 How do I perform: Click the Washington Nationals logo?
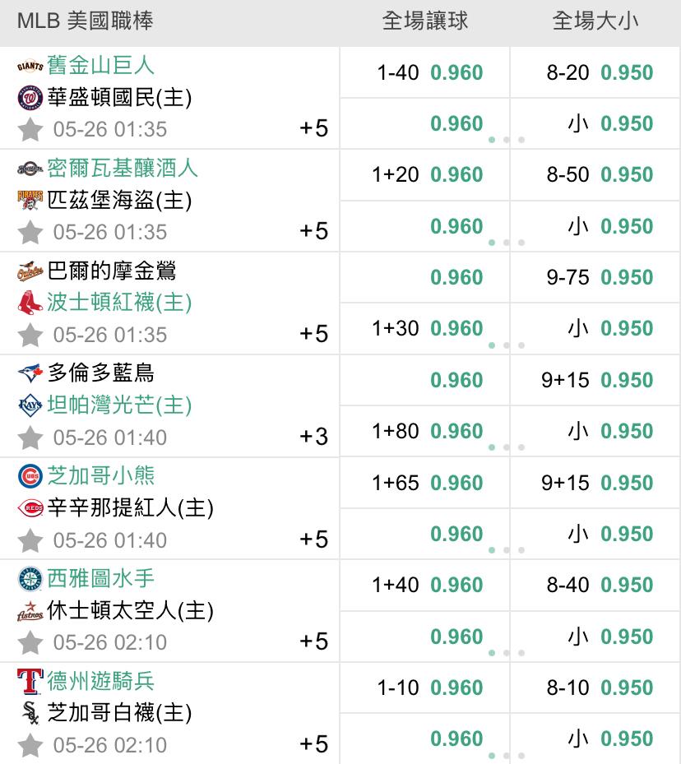tap(30, 97)
